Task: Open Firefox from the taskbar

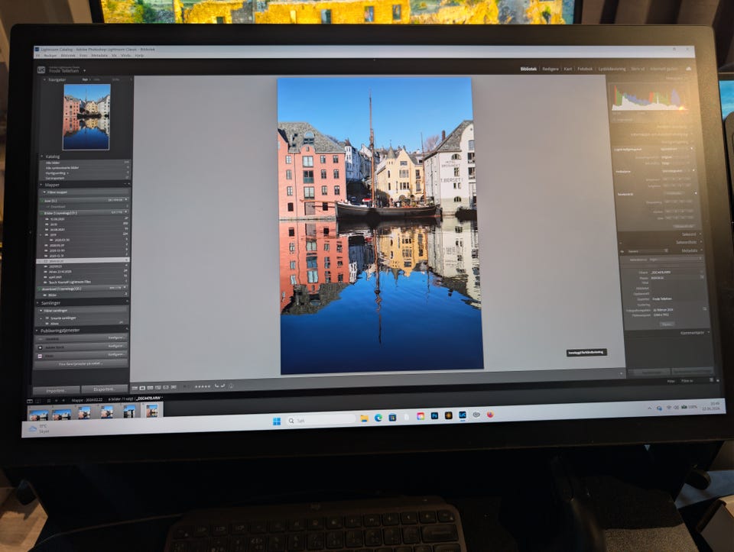Action: [490, 414]
